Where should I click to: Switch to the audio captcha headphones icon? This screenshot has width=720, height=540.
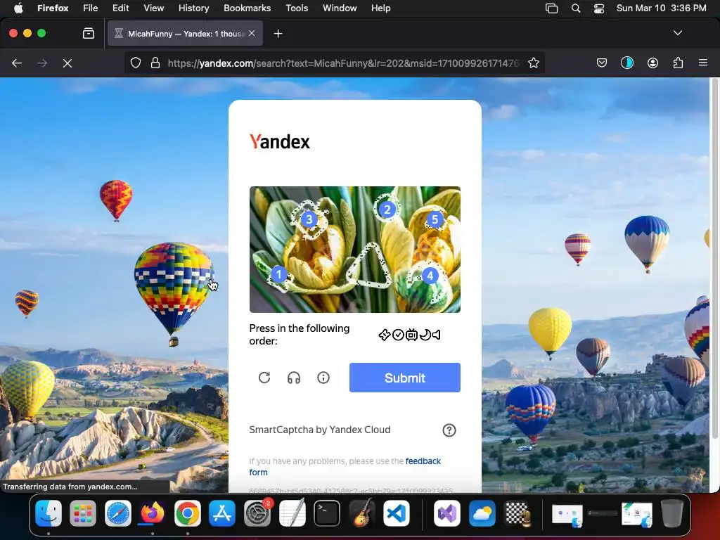click(x=294, y=378)
